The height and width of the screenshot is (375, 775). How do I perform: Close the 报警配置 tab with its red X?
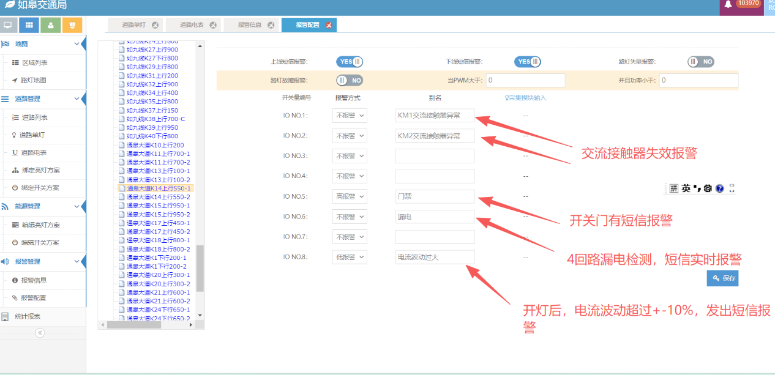click(329, 25)
